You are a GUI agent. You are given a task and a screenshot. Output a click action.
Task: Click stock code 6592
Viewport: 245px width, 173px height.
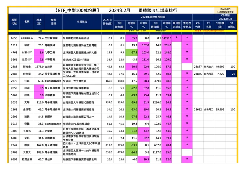[x=14, y=159]
